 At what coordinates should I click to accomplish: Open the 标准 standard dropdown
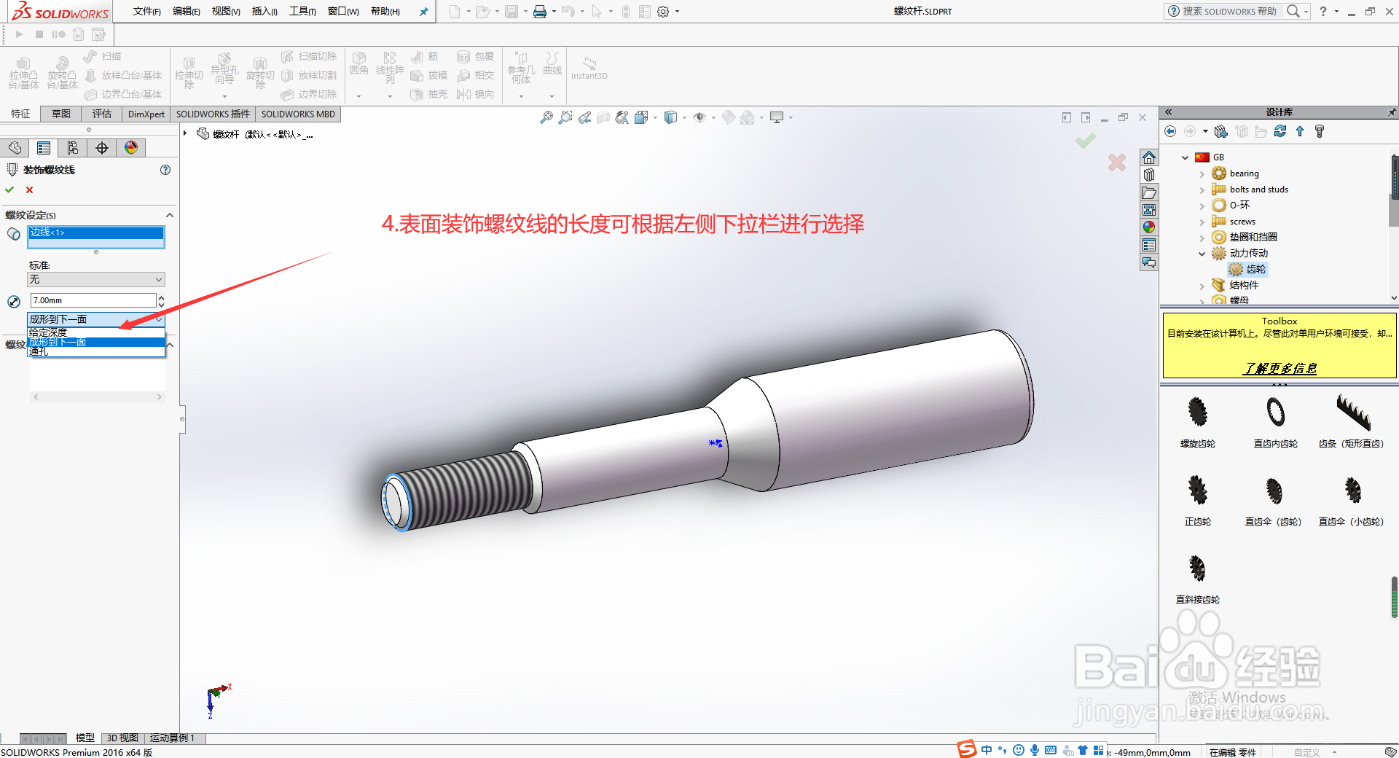tap(96, 280)
